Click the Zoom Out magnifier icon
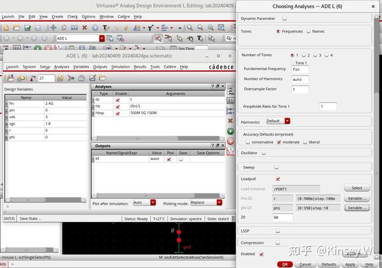The image size is (382, 268). (200, 27)
